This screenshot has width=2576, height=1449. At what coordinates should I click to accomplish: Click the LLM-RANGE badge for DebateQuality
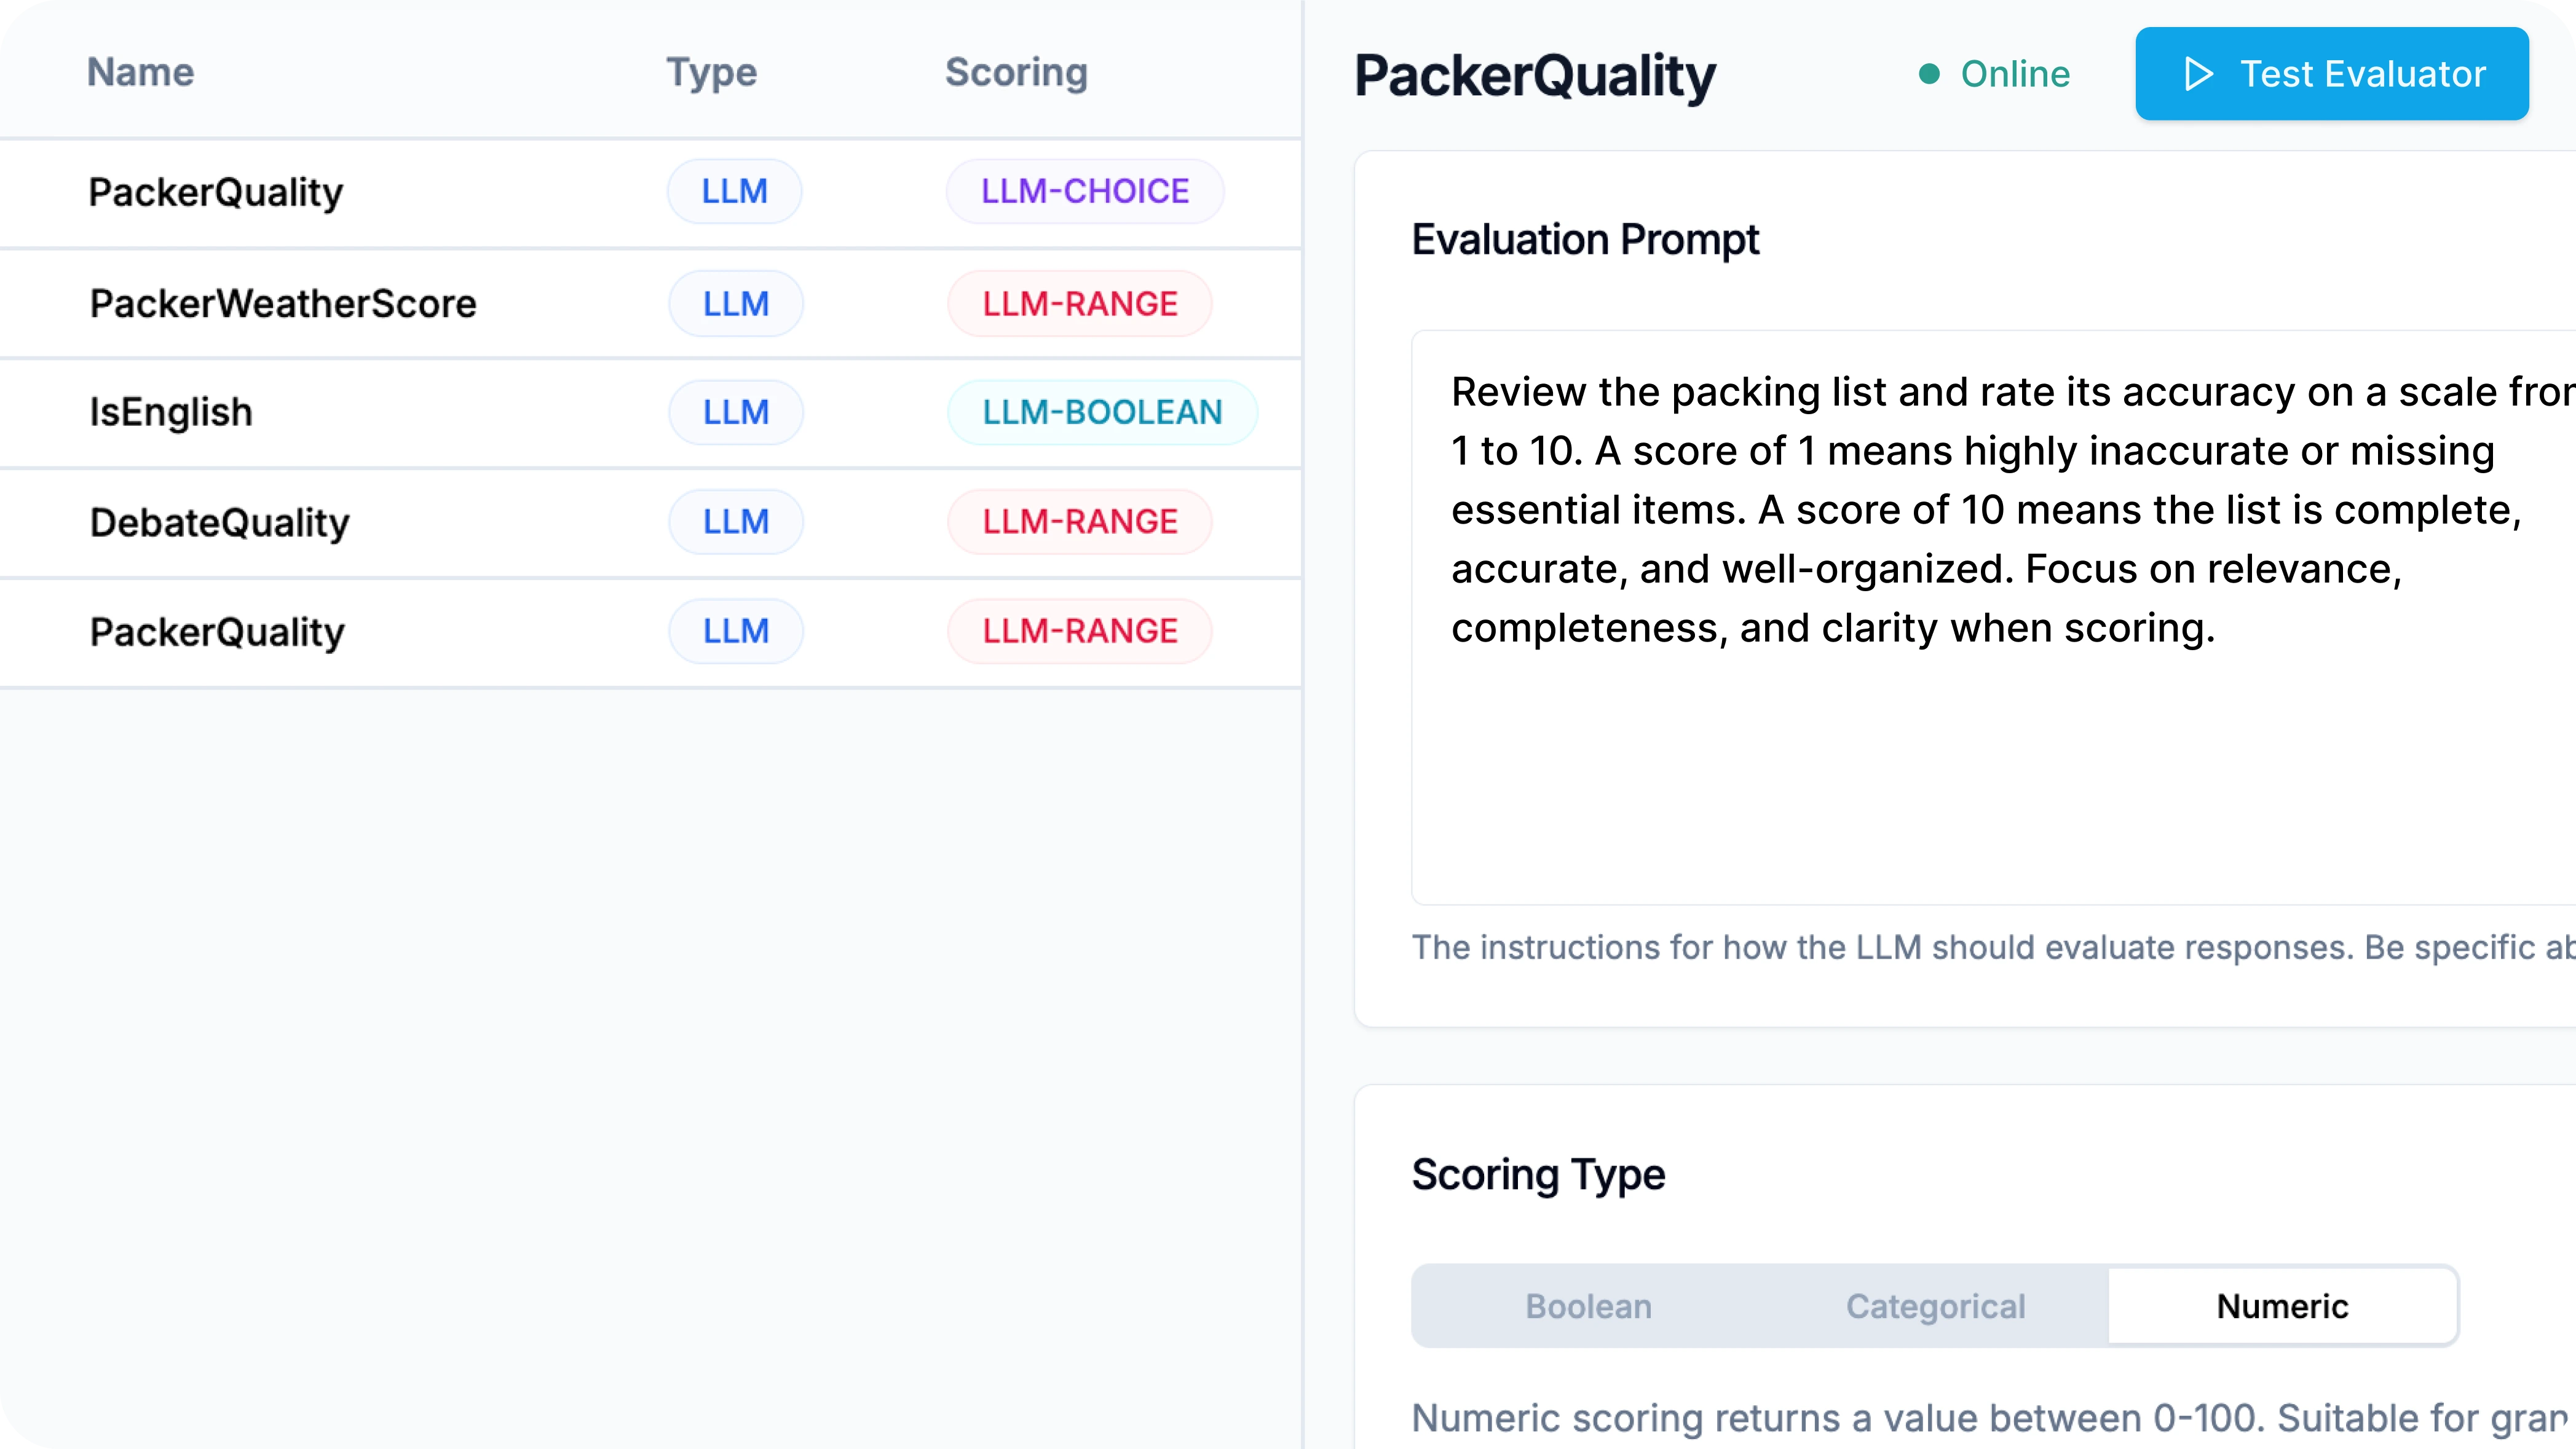tap(1080, 522)
